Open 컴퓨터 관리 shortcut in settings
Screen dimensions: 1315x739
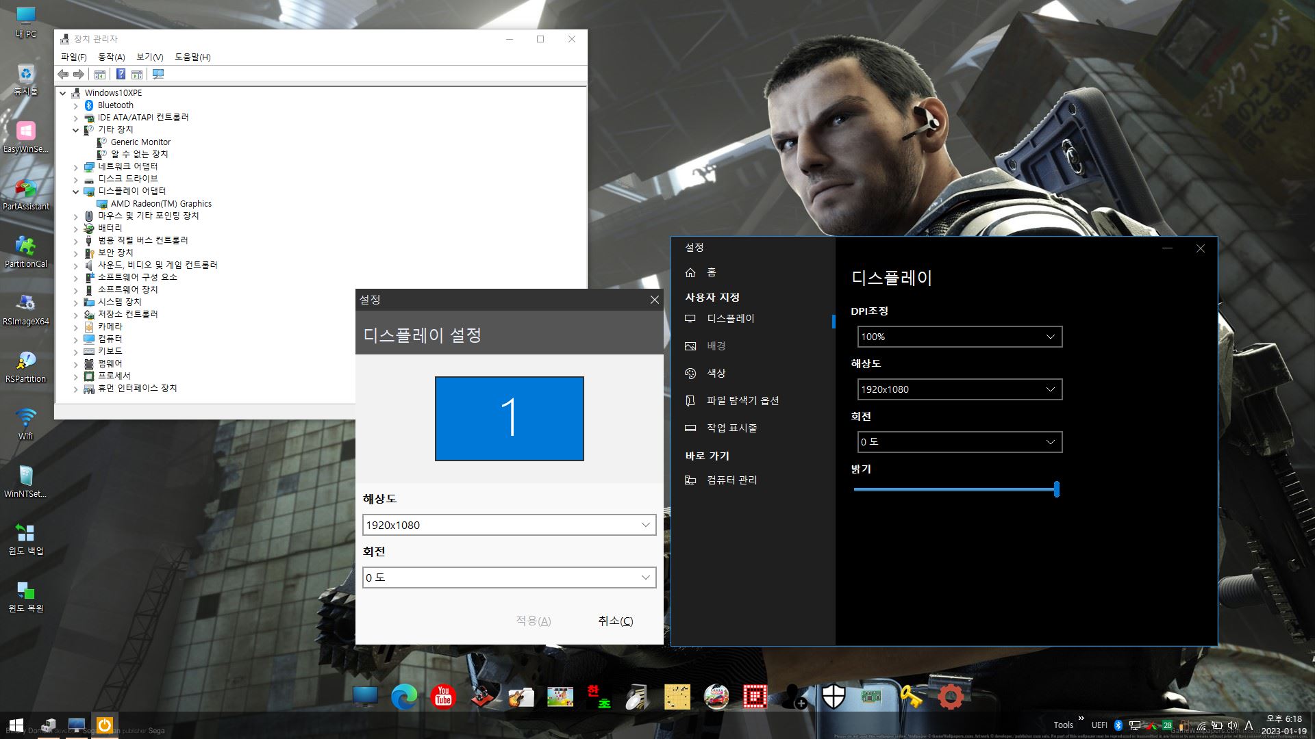(753, 480)
